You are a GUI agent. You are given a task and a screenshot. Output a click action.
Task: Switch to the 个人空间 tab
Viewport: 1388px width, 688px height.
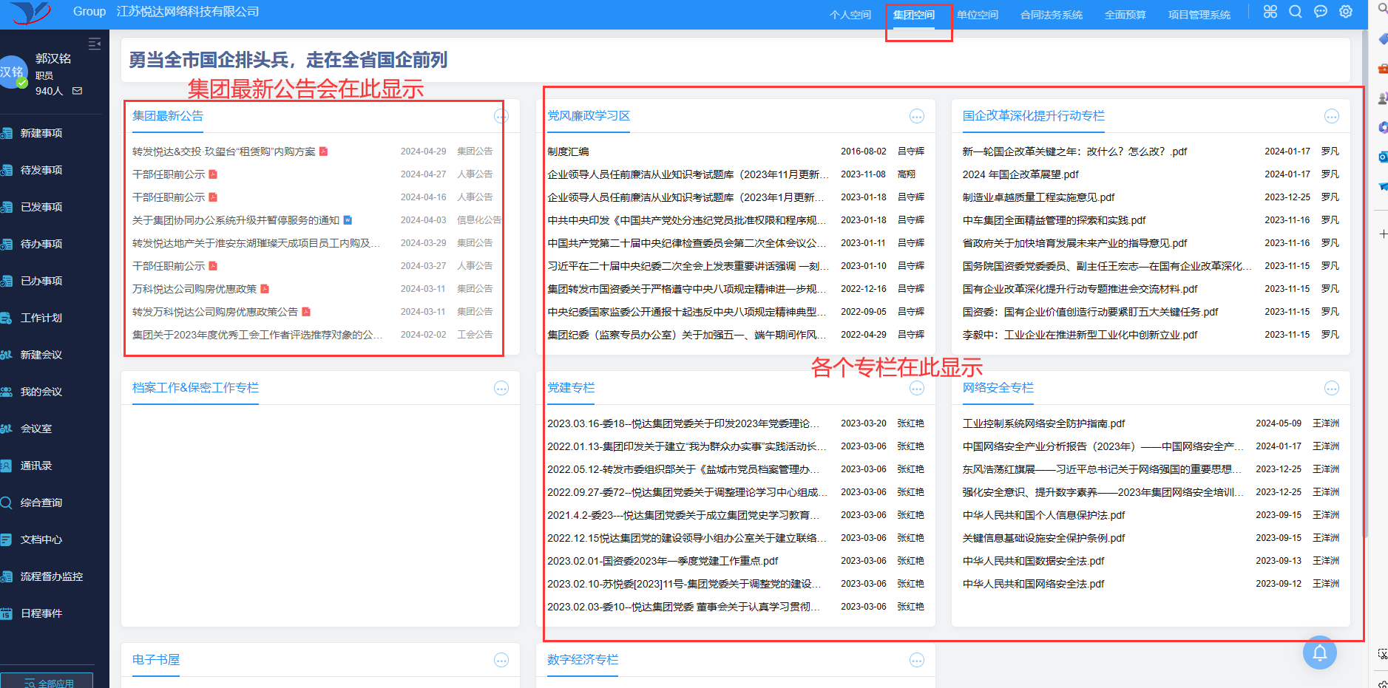(x=850, y=15)
